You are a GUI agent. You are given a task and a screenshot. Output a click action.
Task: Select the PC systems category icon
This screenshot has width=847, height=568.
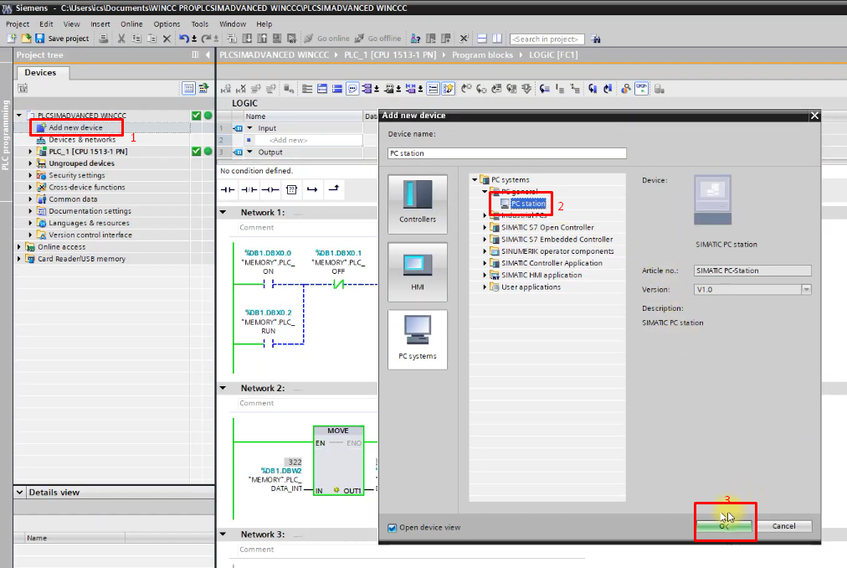pos(418,338)
